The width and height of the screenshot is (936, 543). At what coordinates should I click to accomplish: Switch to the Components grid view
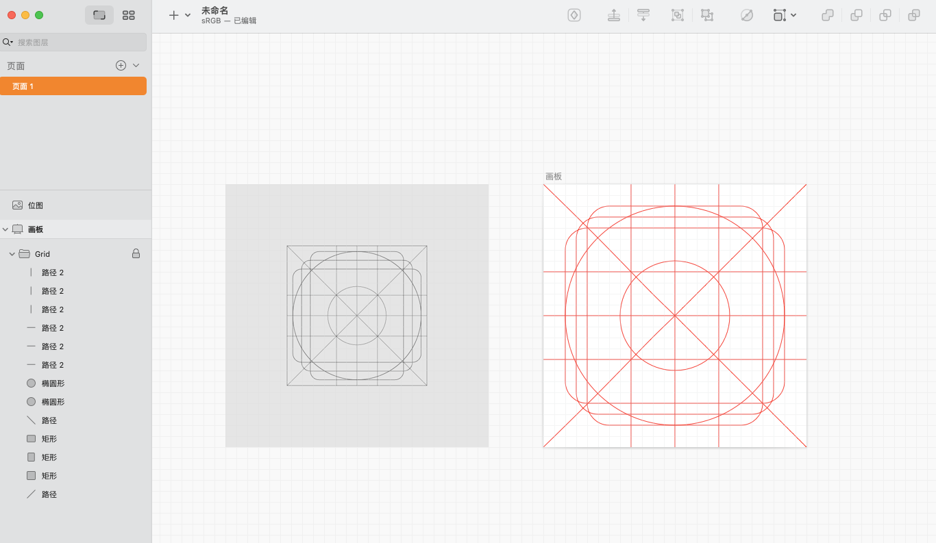point(128,15)
